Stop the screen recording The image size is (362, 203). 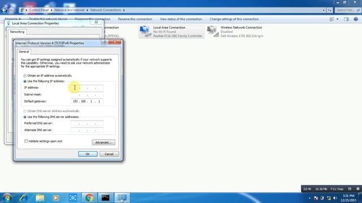pos(357,189)
